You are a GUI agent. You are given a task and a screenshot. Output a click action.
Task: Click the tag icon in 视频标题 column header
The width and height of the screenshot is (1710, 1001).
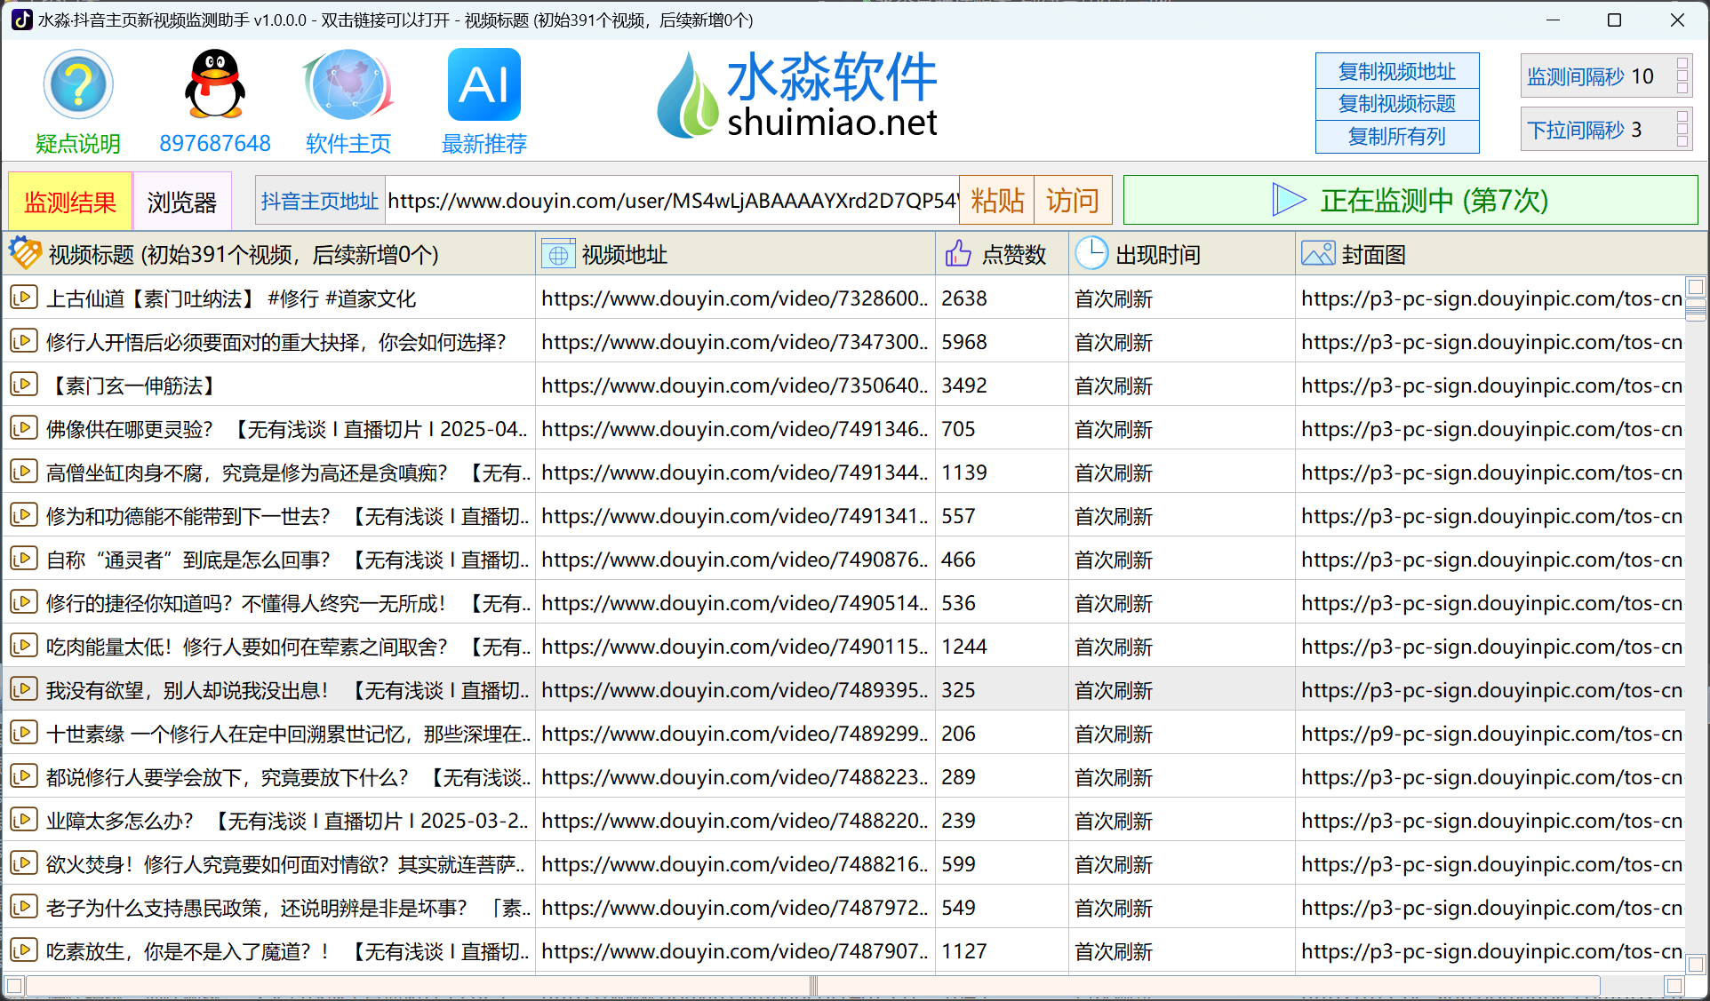click(25, 254)
